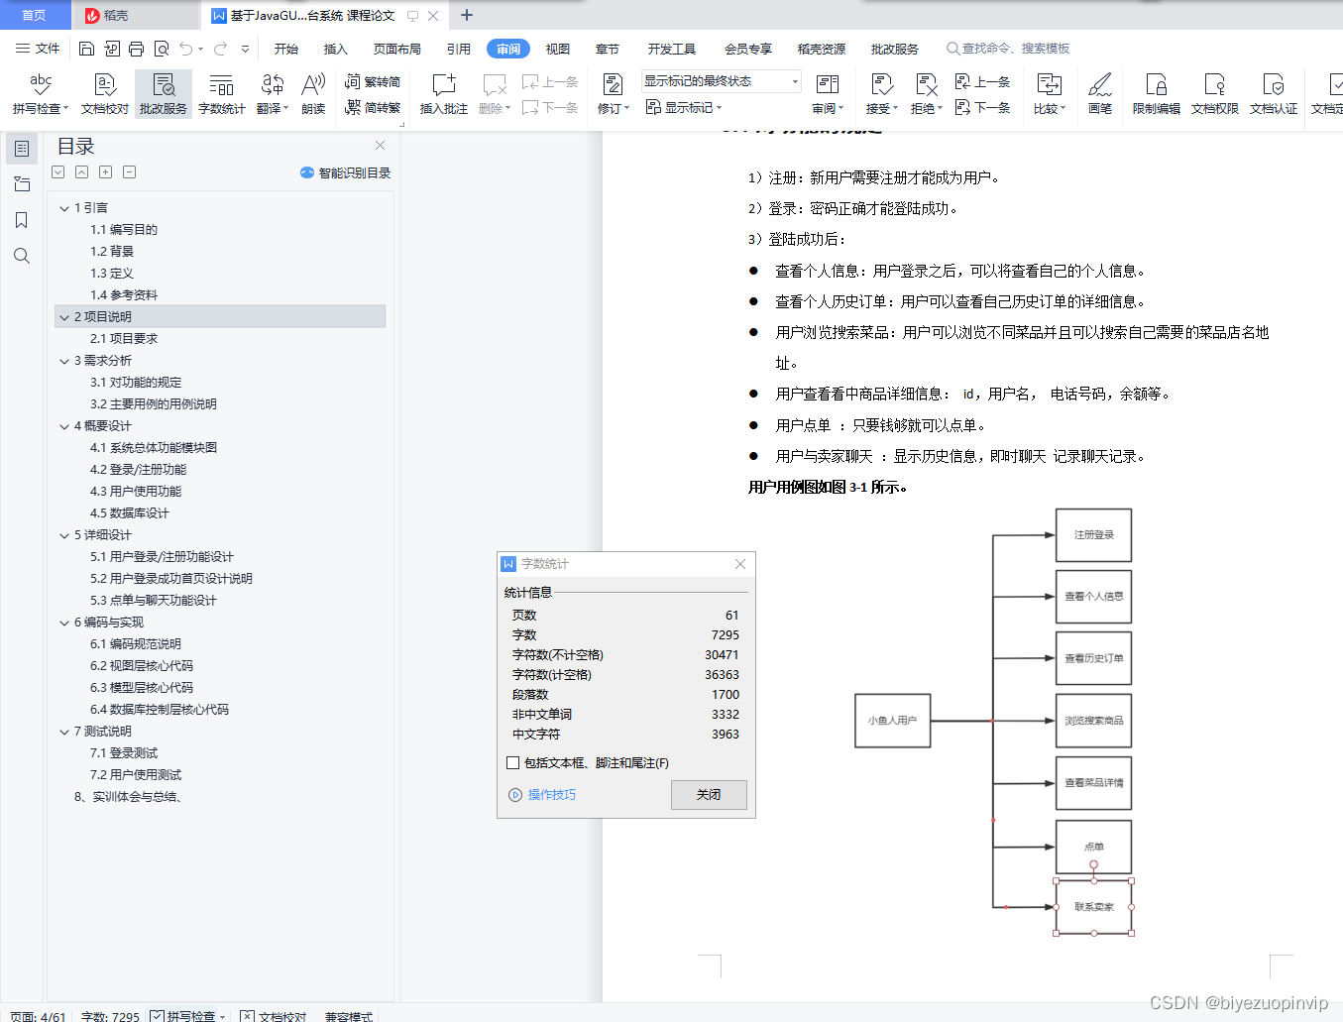
Task: Open the 拼写检查 spell check tool
Action: [41, 94]
